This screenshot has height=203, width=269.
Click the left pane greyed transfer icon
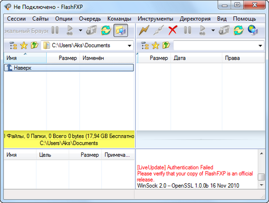pyautogui.click(x=91, y=30)
